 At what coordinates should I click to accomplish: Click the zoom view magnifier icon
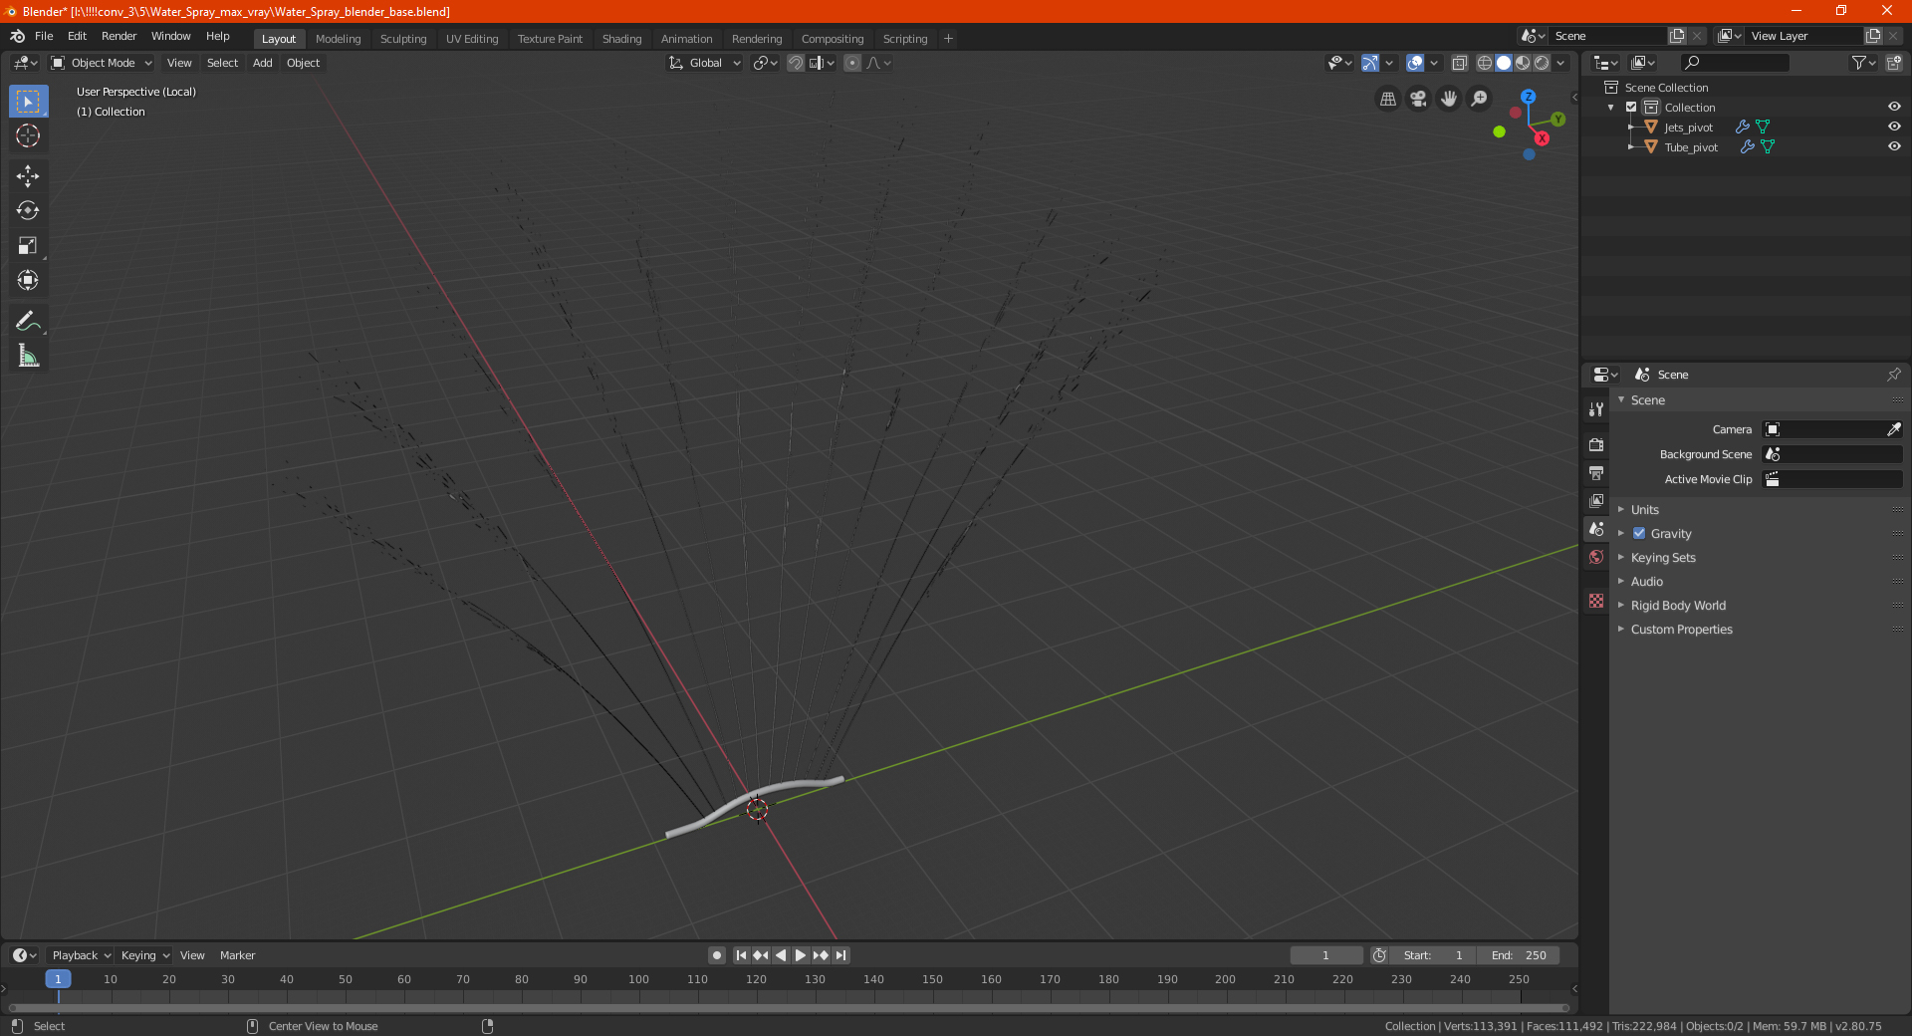[1480, 99]
